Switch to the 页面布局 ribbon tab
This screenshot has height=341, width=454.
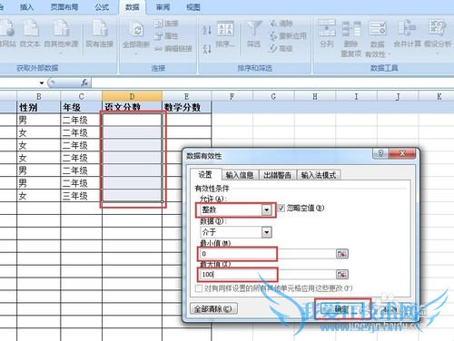coord(64,7)
